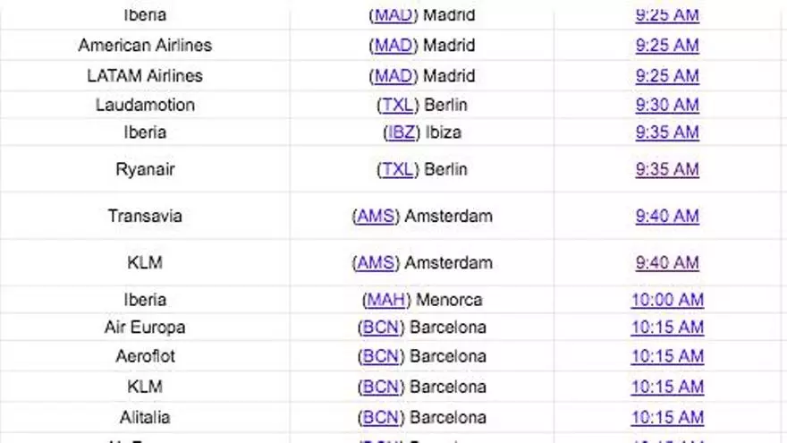Select the Laudamotion airline cell
Viewport: 787px width, 443px height.
tap(145, 105)
